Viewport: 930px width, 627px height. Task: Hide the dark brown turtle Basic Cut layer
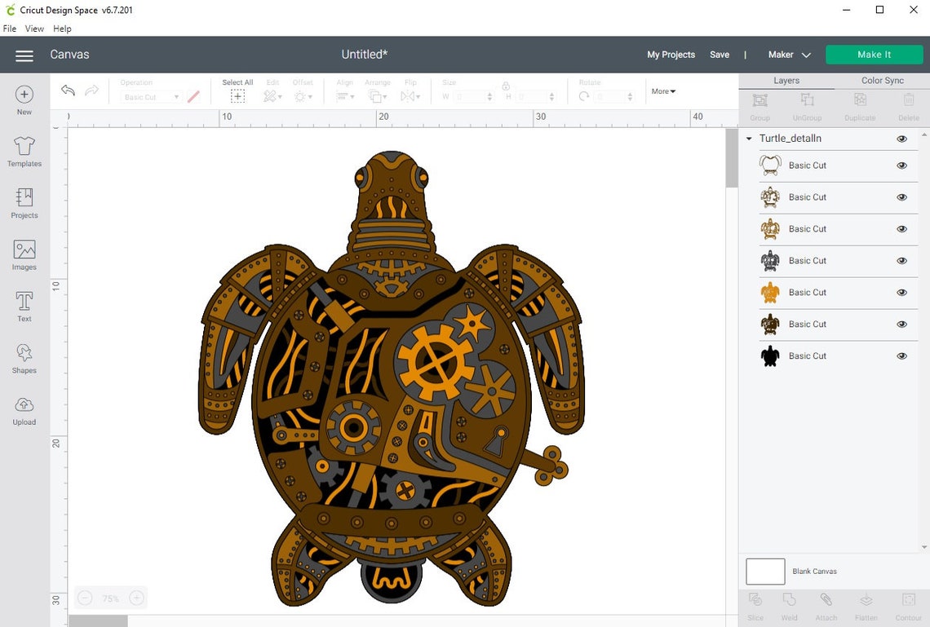901,325
